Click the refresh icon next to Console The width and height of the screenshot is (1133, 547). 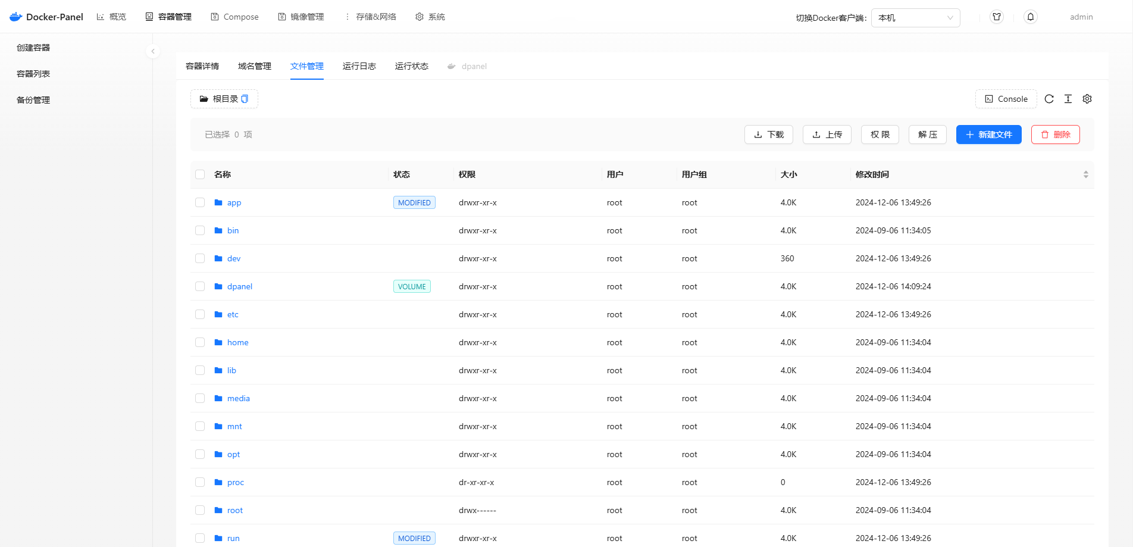point(1049,99)
